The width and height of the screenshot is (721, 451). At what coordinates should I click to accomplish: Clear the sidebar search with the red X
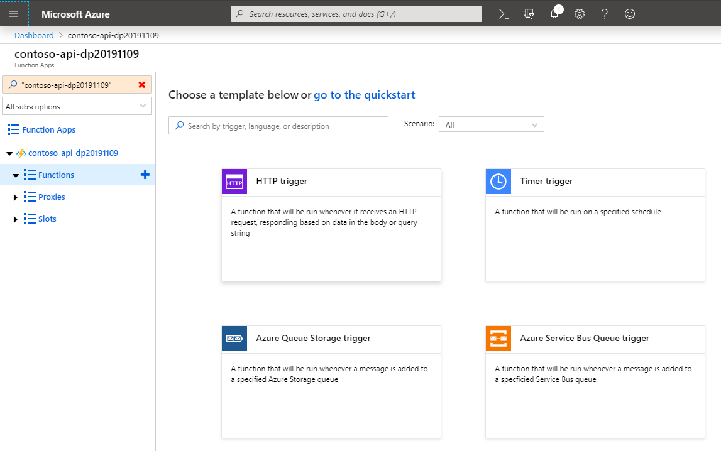click(x=143, y=84)
